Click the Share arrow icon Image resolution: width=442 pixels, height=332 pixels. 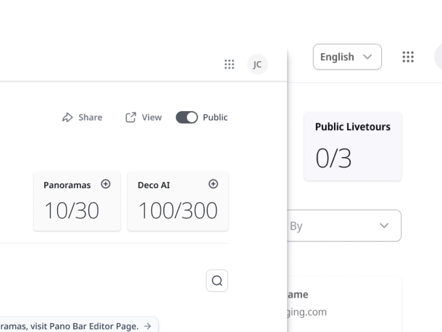click(x=67, y=117)
